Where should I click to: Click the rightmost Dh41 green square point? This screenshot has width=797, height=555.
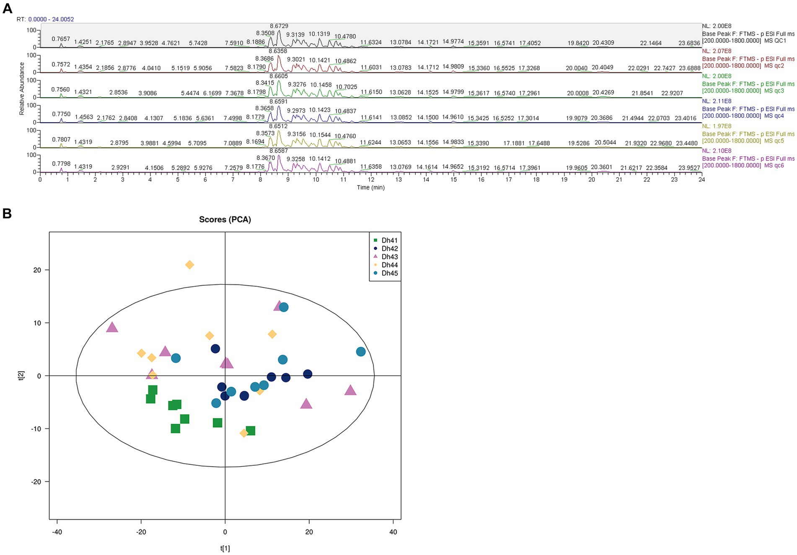[251, 431]
